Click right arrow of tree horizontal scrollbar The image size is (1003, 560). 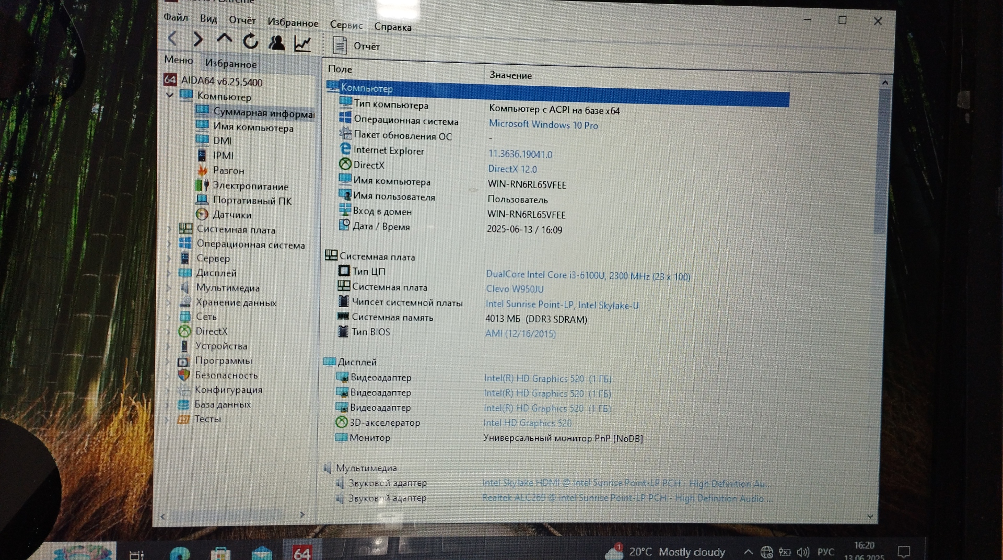[x=302, y=515]
